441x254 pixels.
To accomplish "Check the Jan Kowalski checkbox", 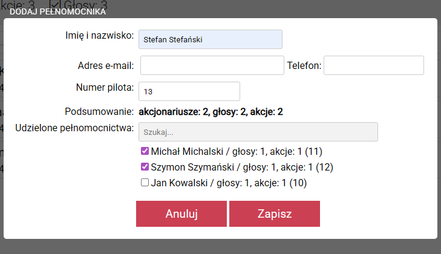I will point(145,183).
